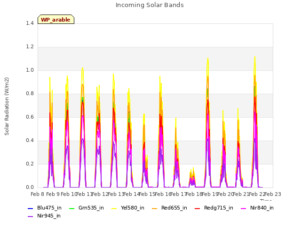
Task: Click the red Redg715_in legend swatch
Action: (x=198, y=208)
